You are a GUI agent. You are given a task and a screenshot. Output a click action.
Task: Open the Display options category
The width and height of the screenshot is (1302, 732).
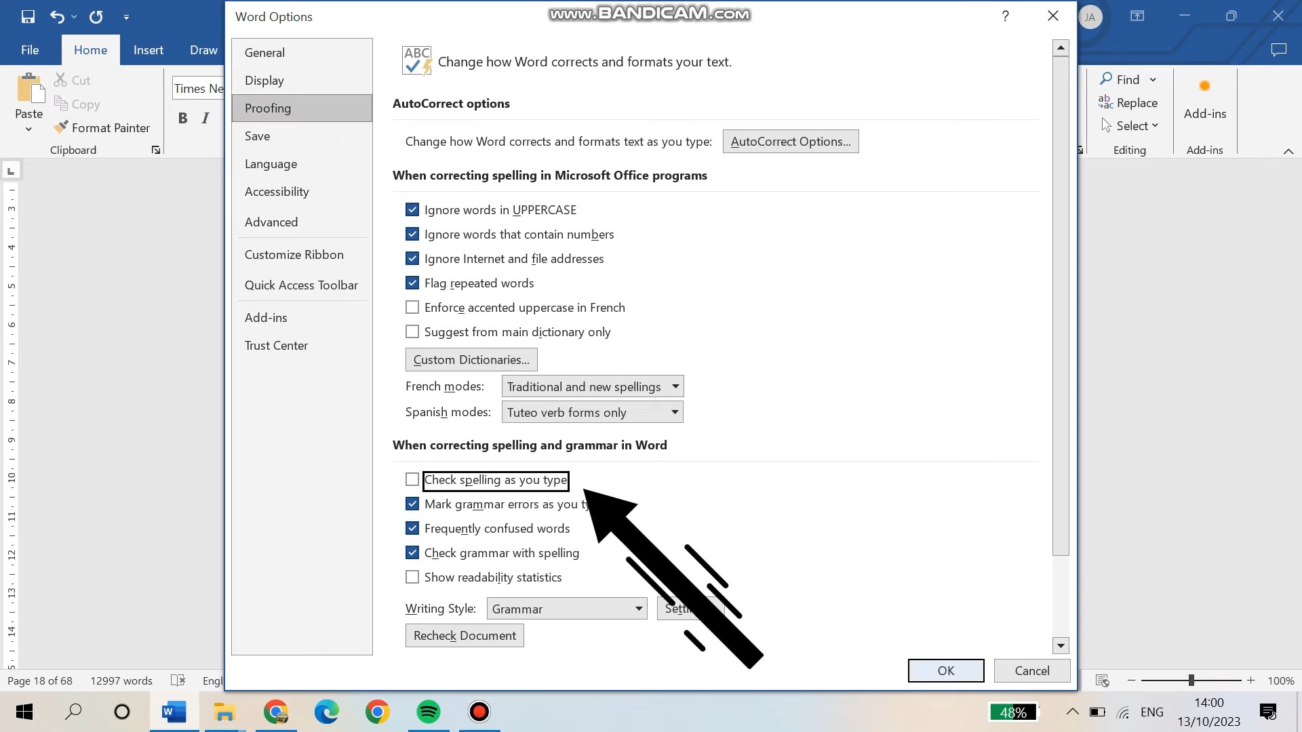(x=302, y=80)
